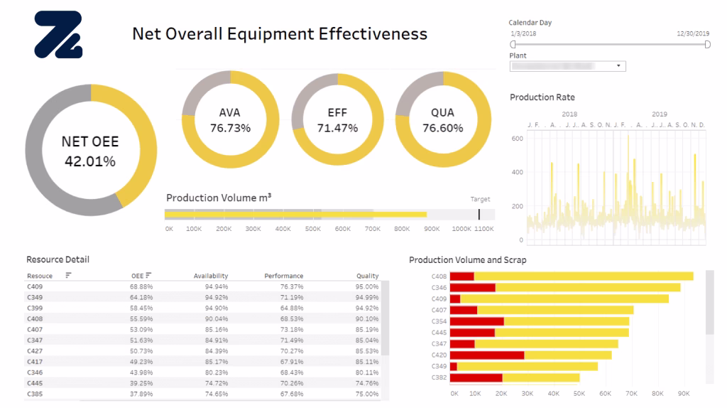Click the company logo in the top-left corner

coord(58,35)
